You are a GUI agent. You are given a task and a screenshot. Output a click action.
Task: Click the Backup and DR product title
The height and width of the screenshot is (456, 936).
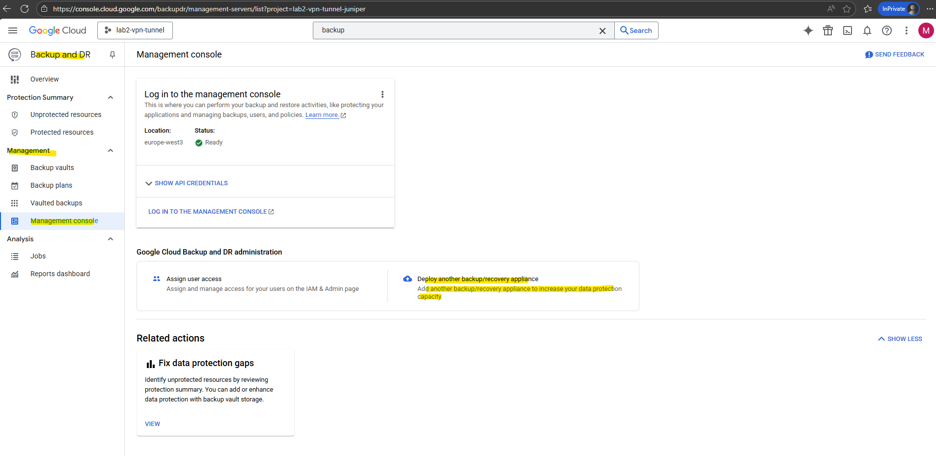(x=60, y=55)
